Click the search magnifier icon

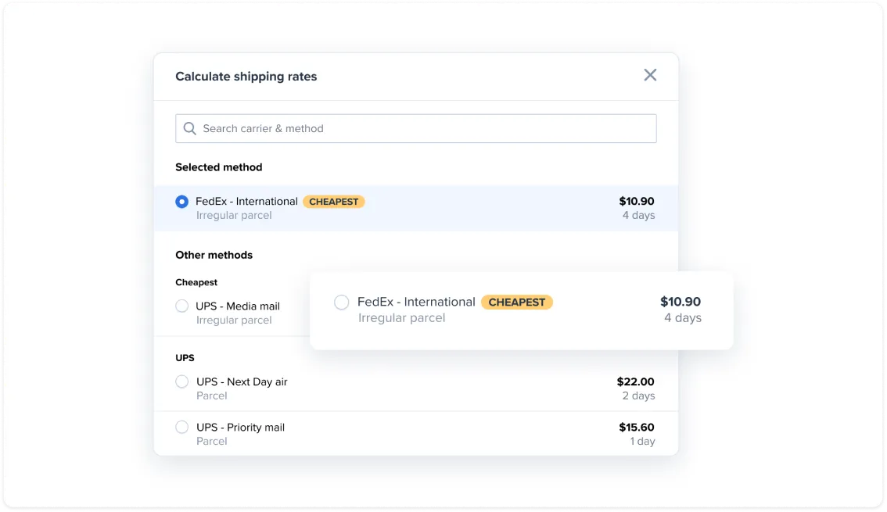pyautogui.click(x=190, y=129)
